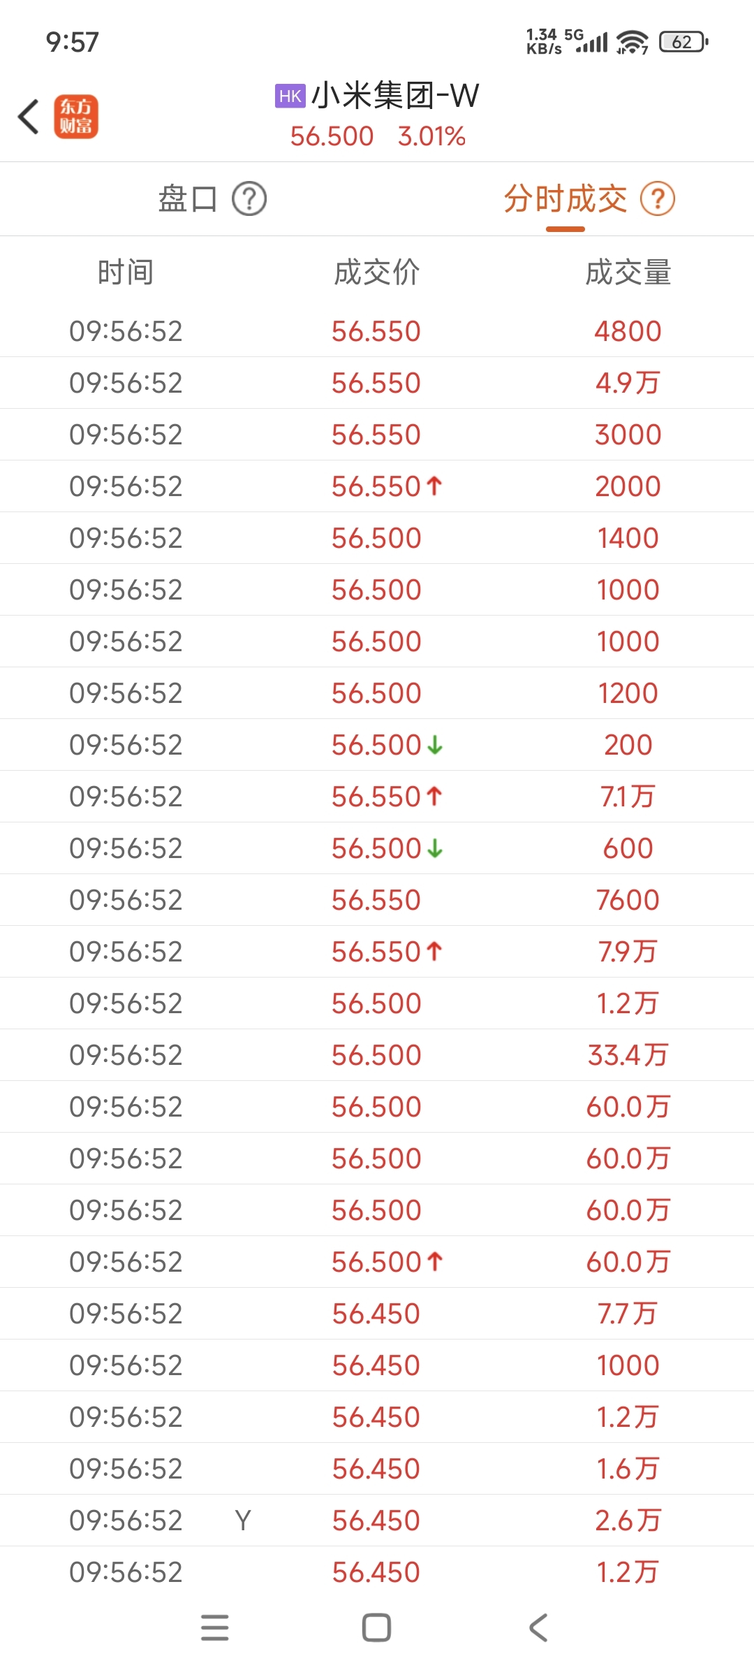The height and width of the screenshot is (1677, 754).
Task: Select the trade row with volume 33.4万
Action: (x=377, y=1055)
